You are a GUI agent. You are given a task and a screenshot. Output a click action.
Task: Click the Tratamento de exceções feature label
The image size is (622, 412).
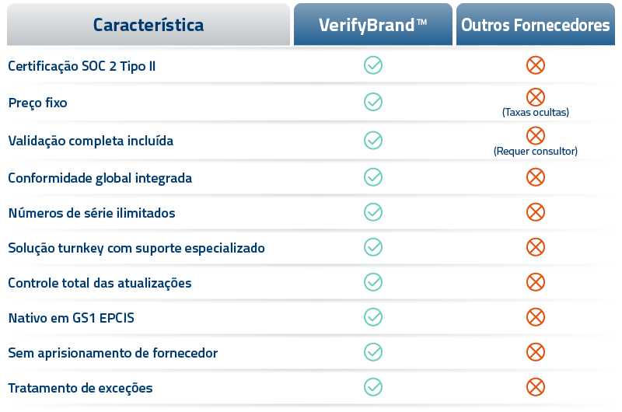(x=80, y=387)
